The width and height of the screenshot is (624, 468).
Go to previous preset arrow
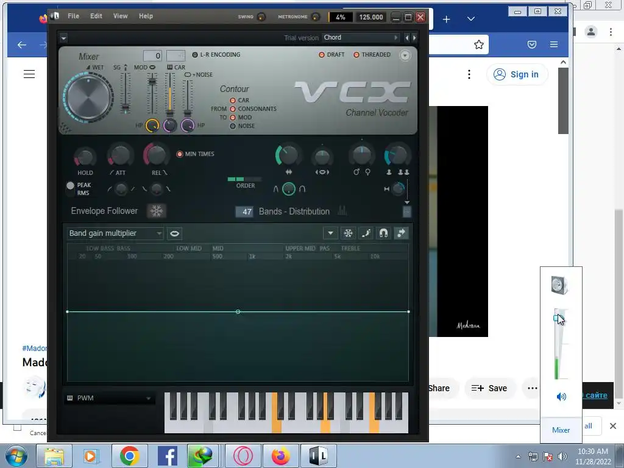(x=406, y=38)
